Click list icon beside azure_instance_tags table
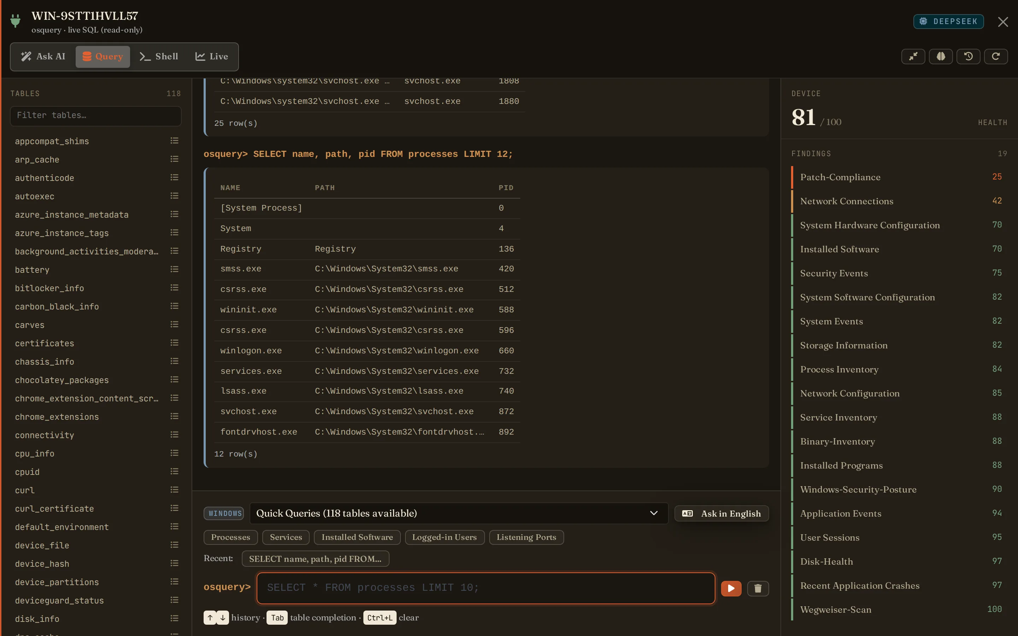This screenshot has width=1018, height=636. point(174,232)
